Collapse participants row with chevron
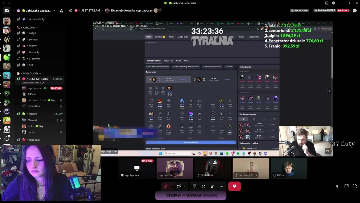 pos(210,163)
